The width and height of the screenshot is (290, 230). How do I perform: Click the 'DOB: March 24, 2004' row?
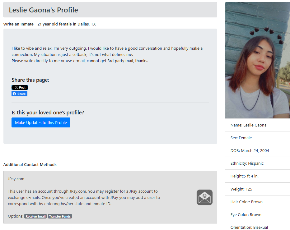pos(257,150)
